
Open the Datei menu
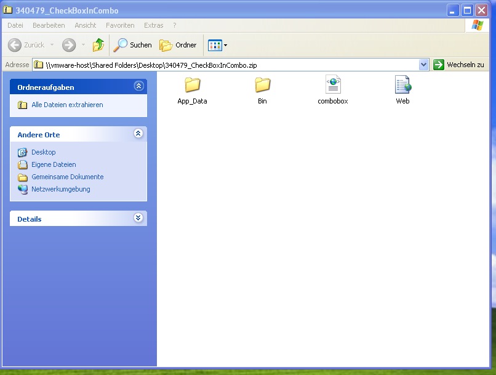coord(15,25)
